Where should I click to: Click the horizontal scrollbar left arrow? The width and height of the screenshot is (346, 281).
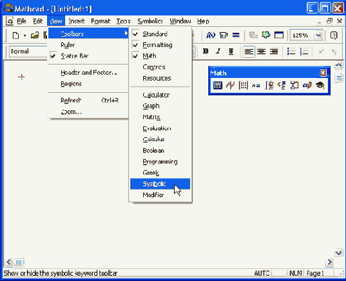pyautogui.click(x=9, y=262)
